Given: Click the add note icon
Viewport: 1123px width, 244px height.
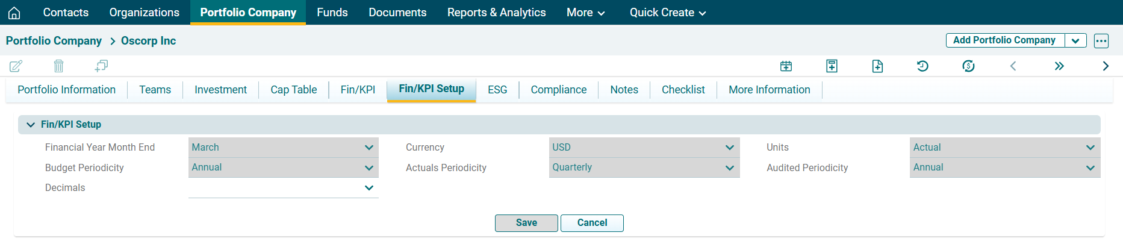Looking at the screenshot, I should pyautogui.click(x=832, y=66).
